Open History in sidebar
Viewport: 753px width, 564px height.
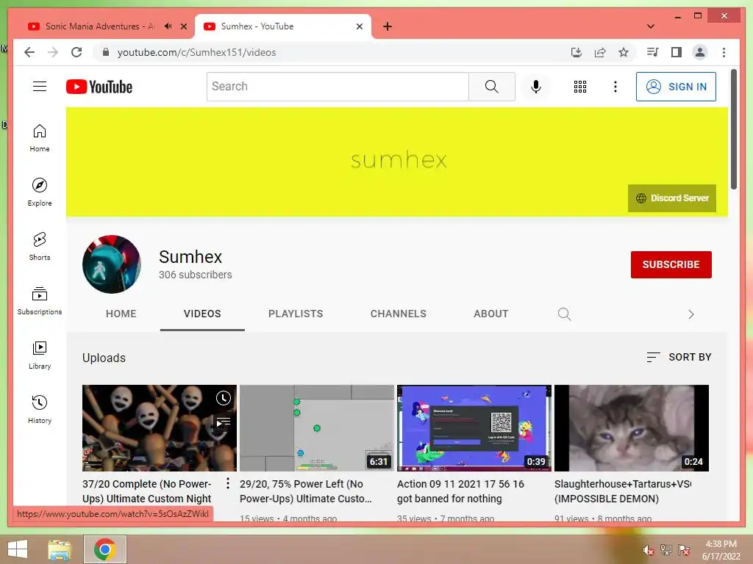tap(40, 409)
